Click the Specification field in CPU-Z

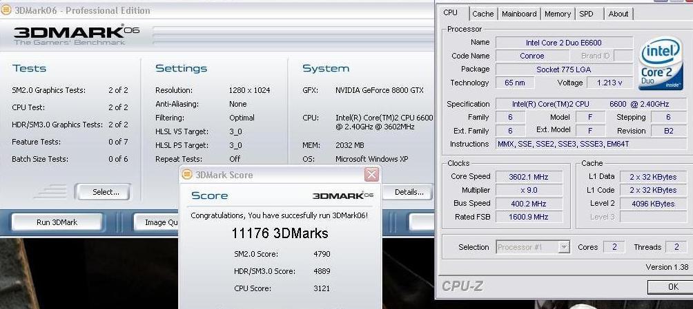(591, 104)
